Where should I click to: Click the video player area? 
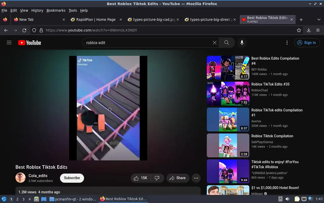[108, 108]
